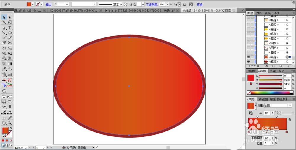Pick from CMYK color spectrum bar
This screenshot has height=150, width=296.
pyautogui.click(x=271, y=93)
